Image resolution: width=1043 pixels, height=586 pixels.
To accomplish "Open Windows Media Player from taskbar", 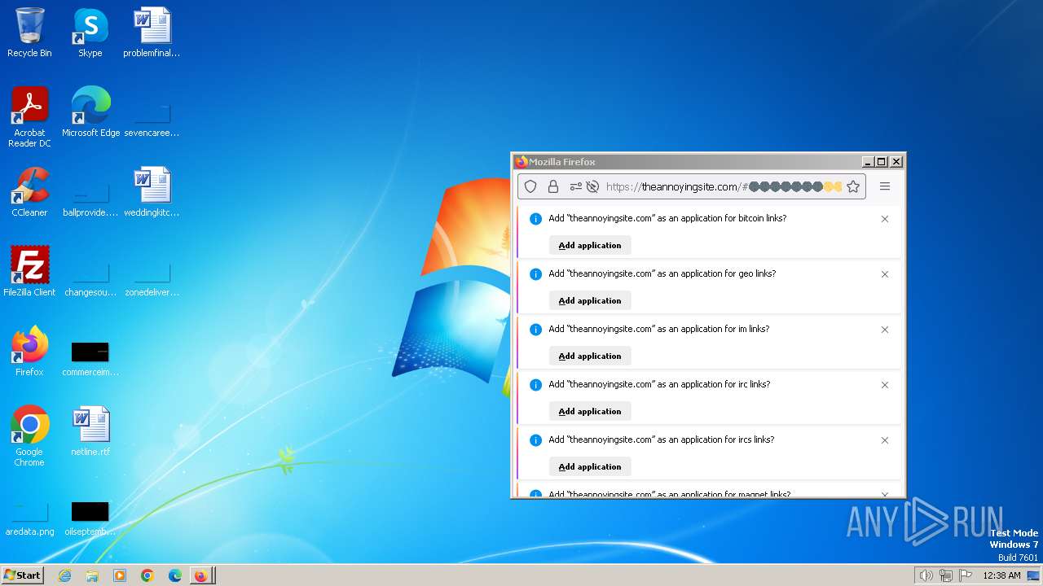I will click(120, 575).
